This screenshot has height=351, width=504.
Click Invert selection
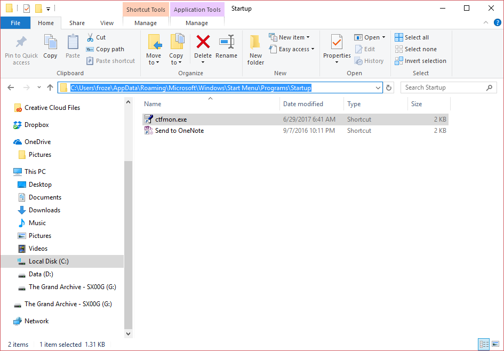(x=420, y=61)
